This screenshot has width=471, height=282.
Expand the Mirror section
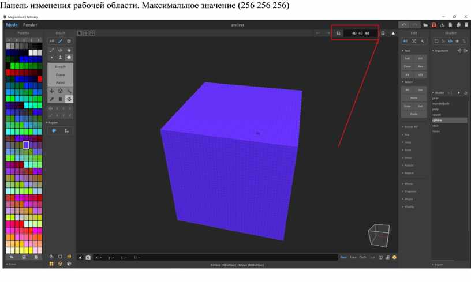point(408,183)
